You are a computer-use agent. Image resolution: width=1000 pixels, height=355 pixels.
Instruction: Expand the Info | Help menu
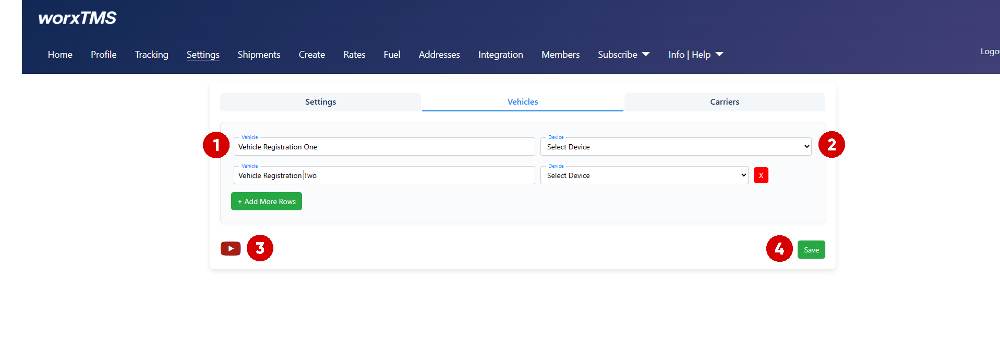[x=695, y=55]
